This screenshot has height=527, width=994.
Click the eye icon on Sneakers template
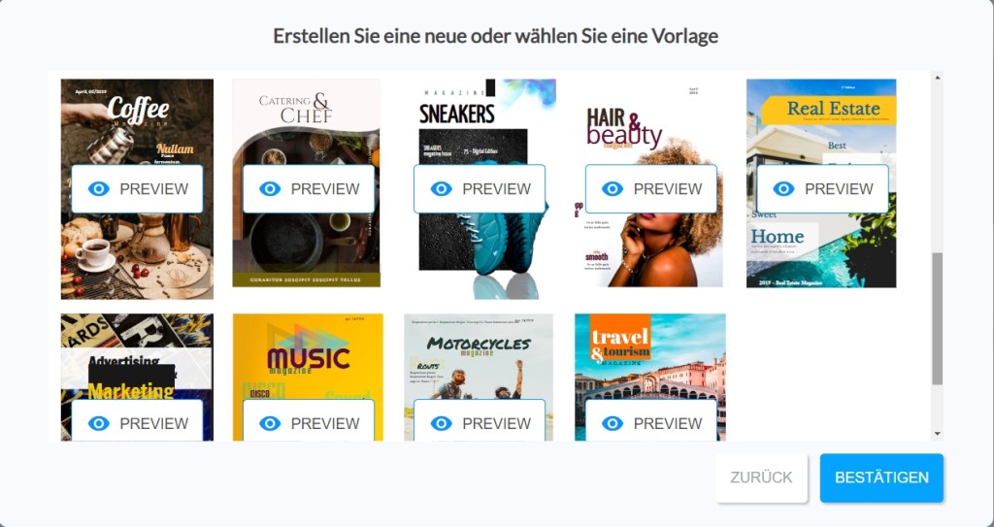point(442,189)
